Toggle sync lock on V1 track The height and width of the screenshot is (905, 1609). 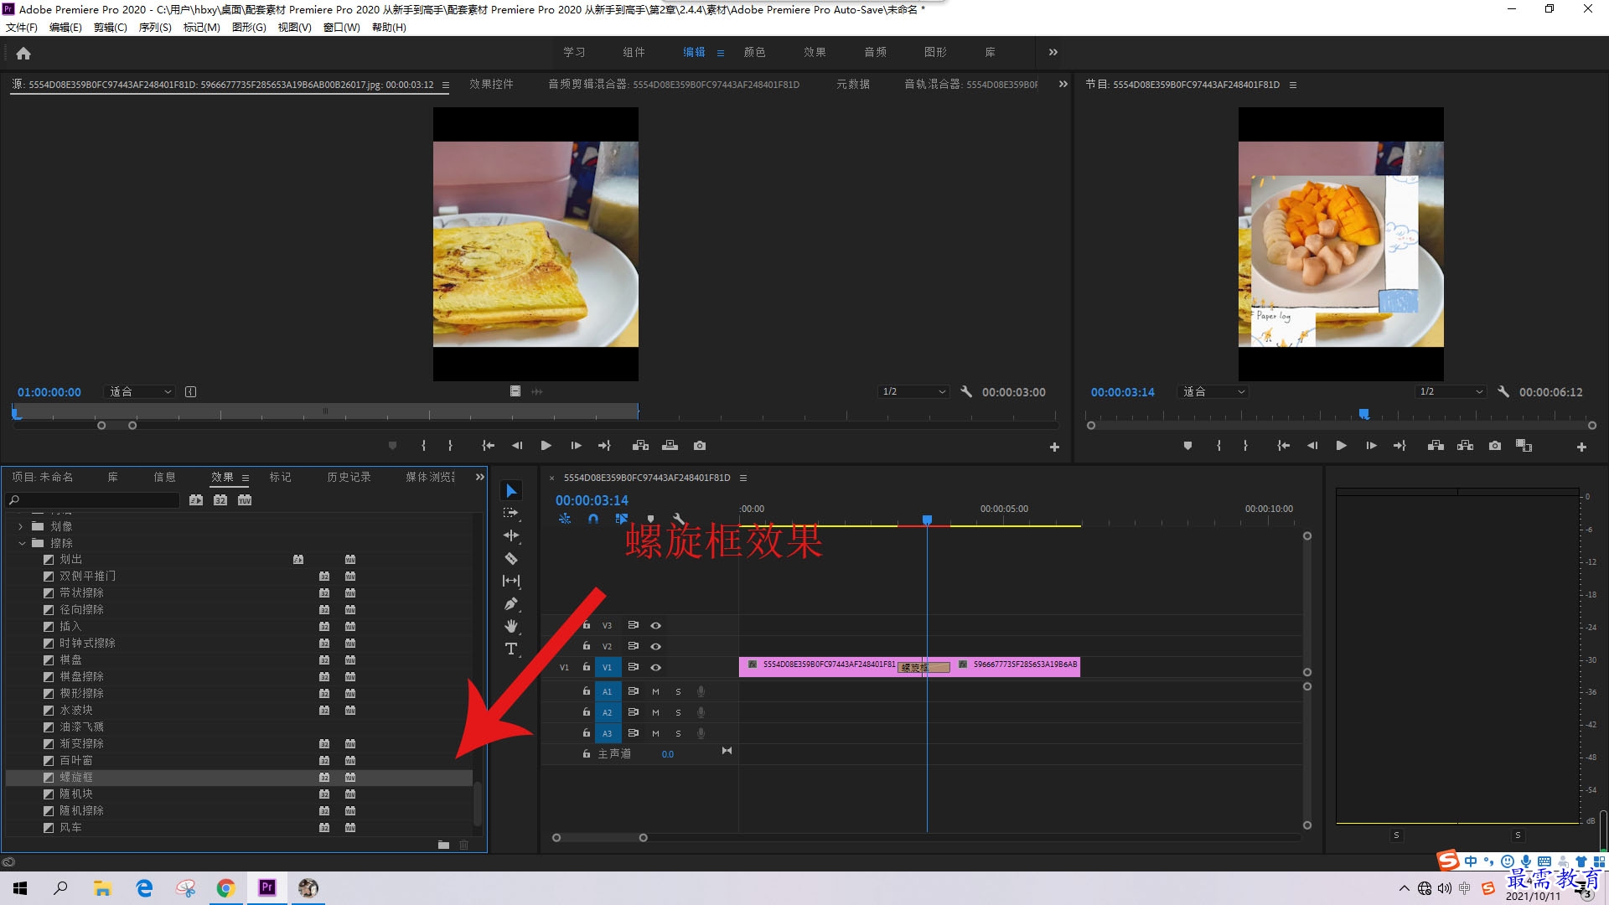[634, 667]
